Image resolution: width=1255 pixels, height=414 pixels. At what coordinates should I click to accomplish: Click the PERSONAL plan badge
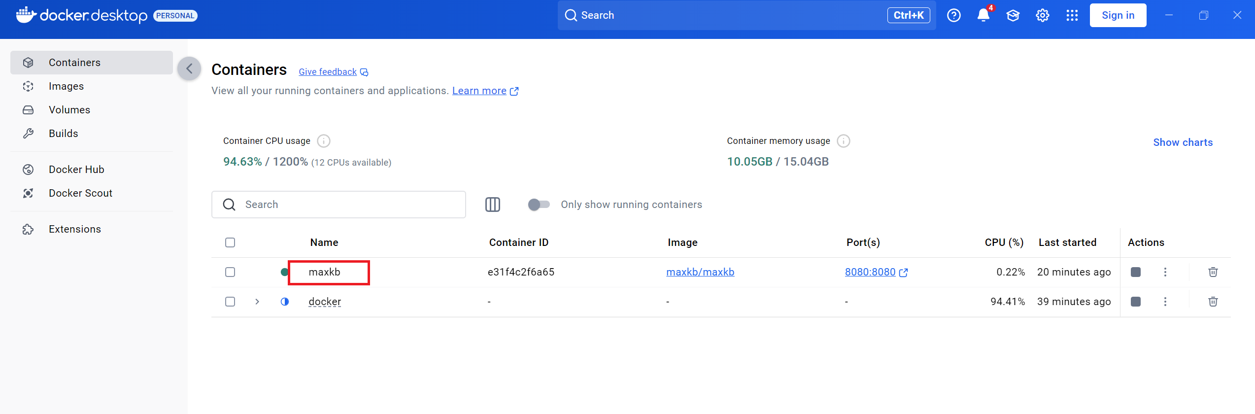coord(175,16)
